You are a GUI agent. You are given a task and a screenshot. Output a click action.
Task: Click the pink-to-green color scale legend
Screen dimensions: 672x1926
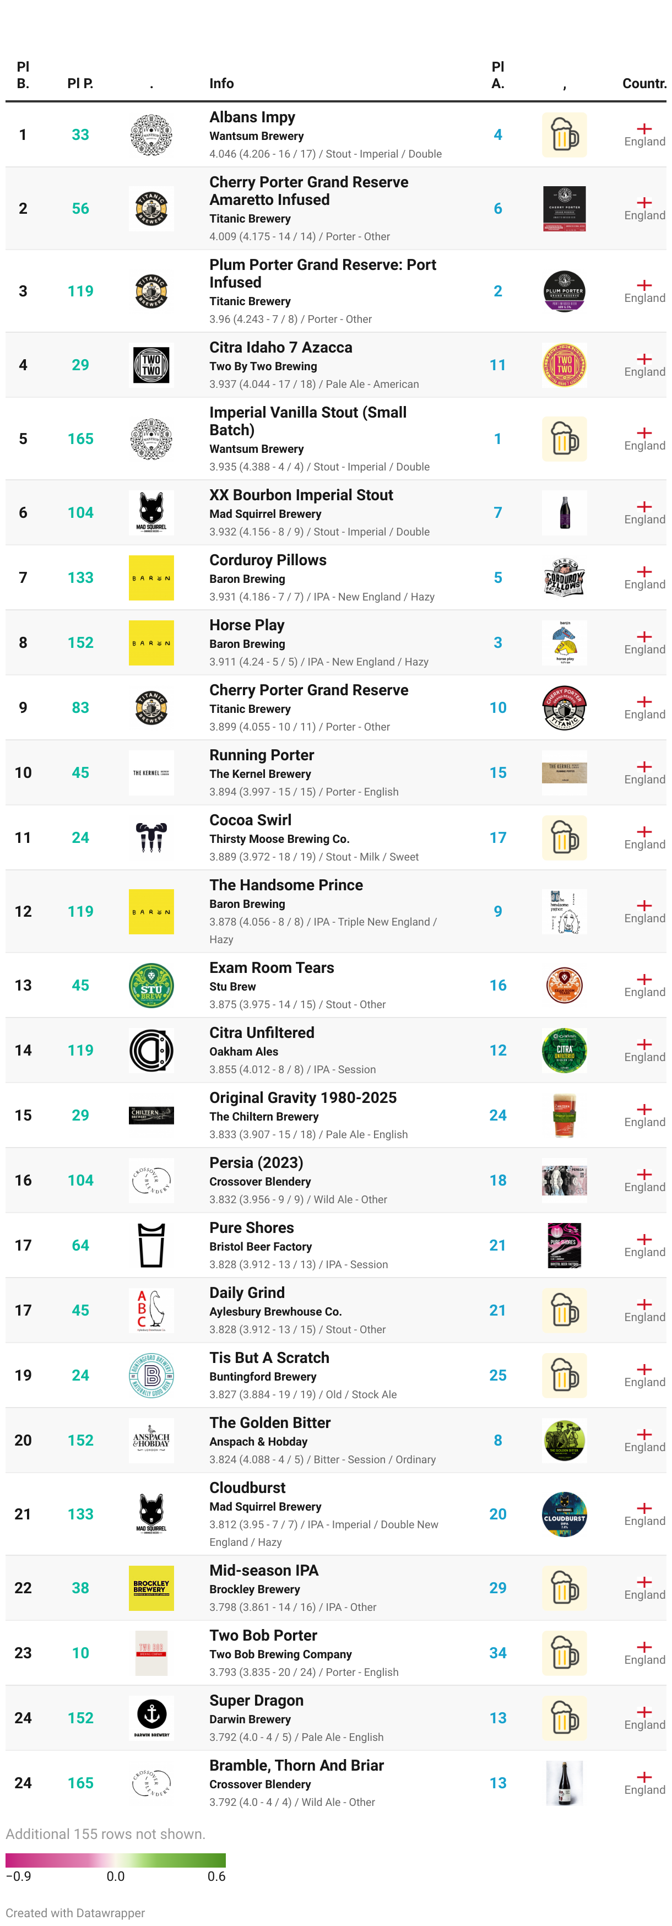(115, 1860)
